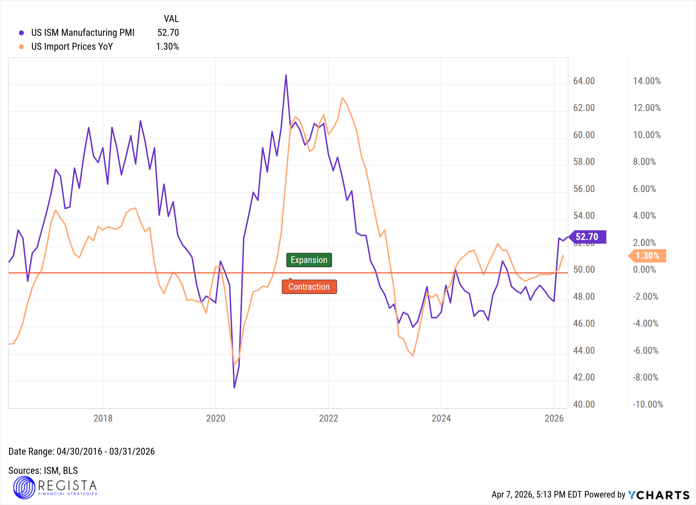Click the purple 52.70 value flag
Viewport: 696px width, 505px height.
(588, 237)
